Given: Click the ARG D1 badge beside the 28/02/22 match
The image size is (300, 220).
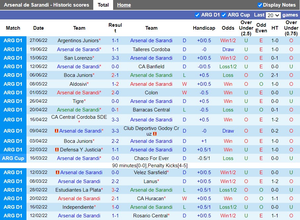Looking at the screenshot, I should [x=13, y=190].
